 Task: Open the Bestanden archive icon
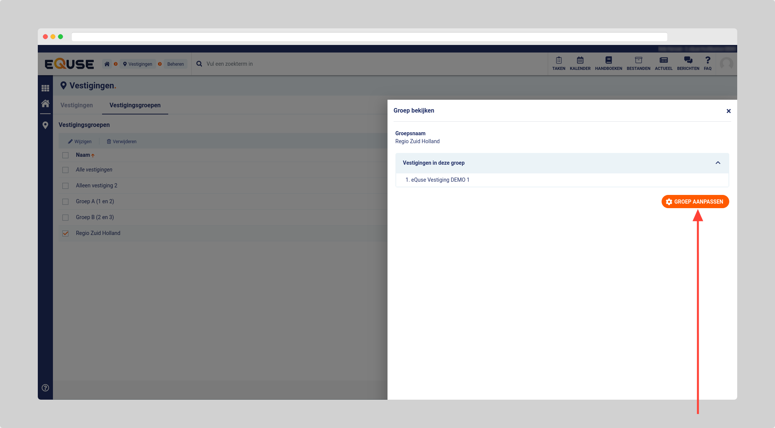638,63
